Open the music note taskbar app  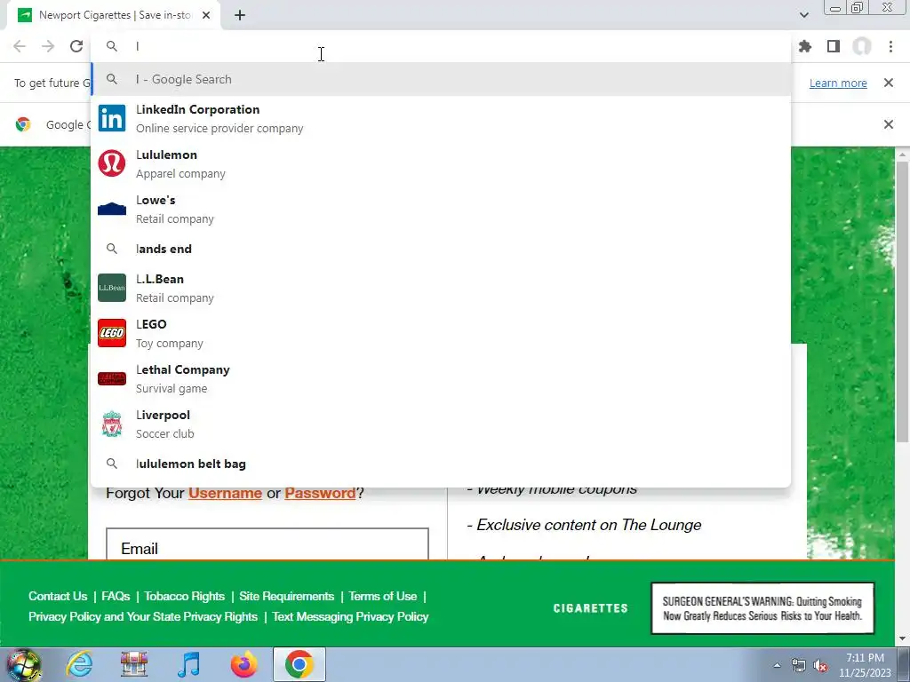coord(189,664)
